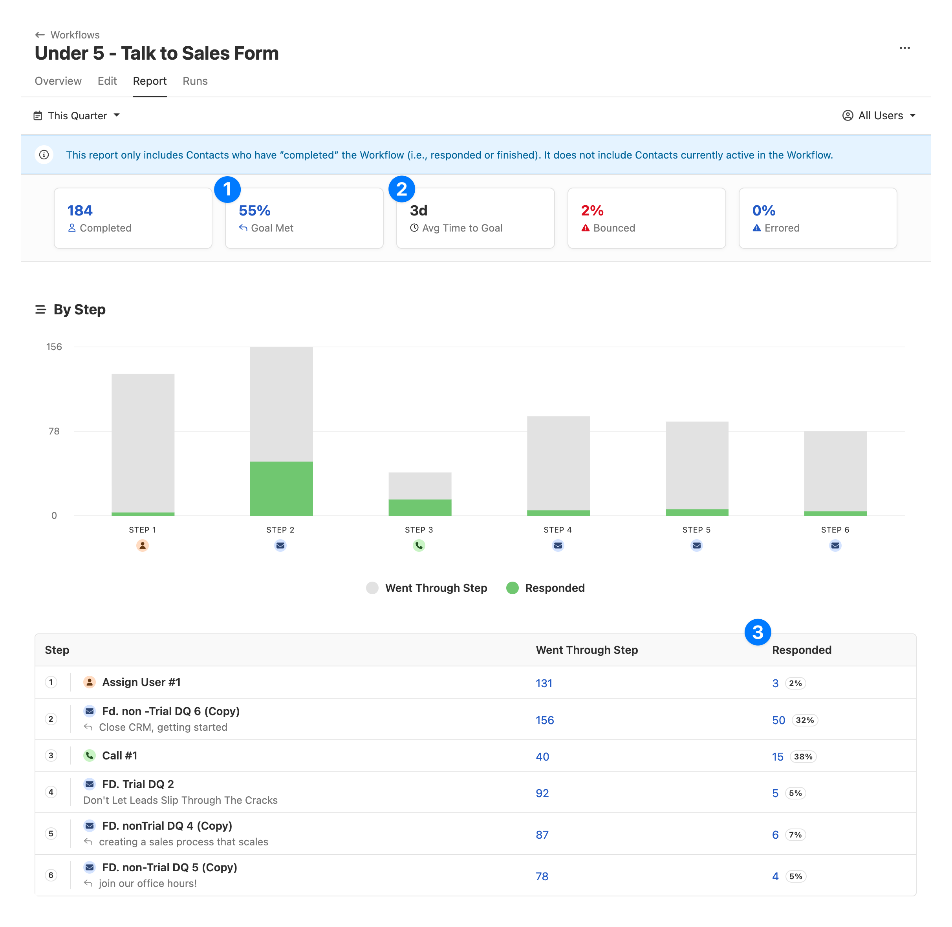Click the Step 5 email chart icon
Image resolution: width=952 pixels, height=927 pixels.
pos(697,545)
